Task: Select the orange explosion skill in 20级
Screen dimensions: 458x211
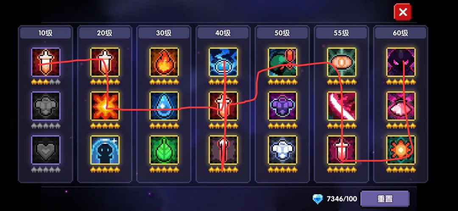Action: (x=105, y=106)
